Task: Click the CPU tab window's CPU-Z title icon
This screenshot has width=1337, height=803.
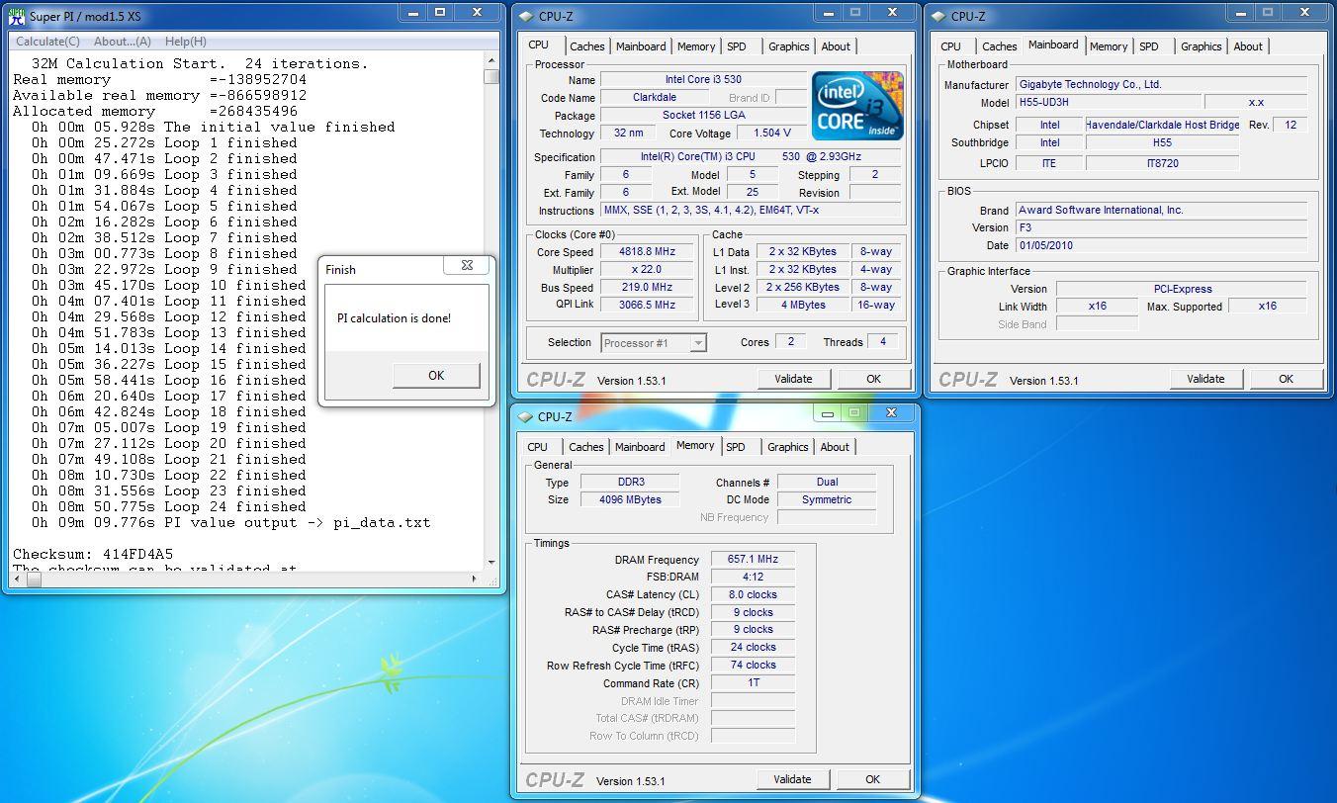Action: tap(526, 16)
